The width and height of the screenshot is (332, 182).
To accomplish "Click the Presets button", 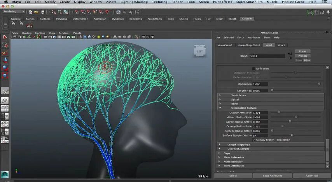I will 302,56.
